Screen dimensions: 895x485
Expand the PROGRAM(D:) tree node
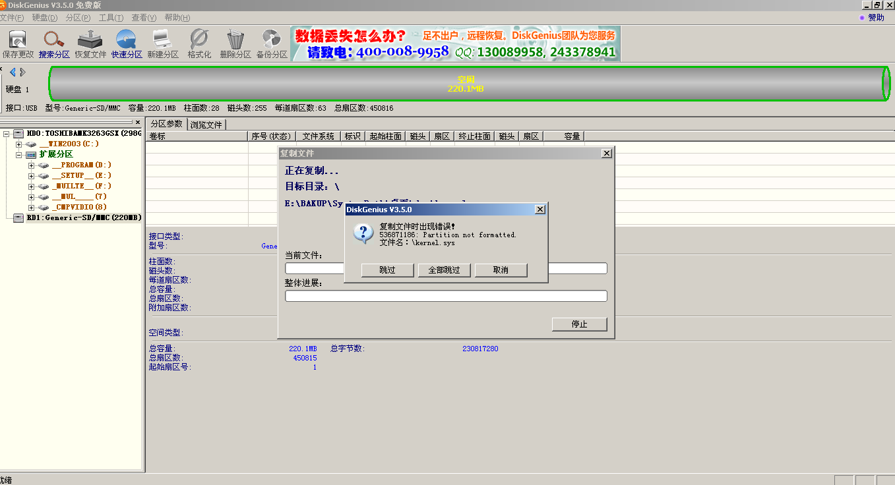31,165
